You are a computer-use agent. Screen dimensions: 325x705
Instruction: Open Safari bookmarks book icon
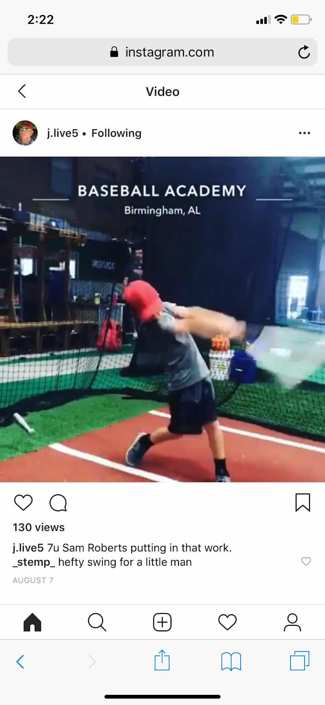click(x=231, y=661)
